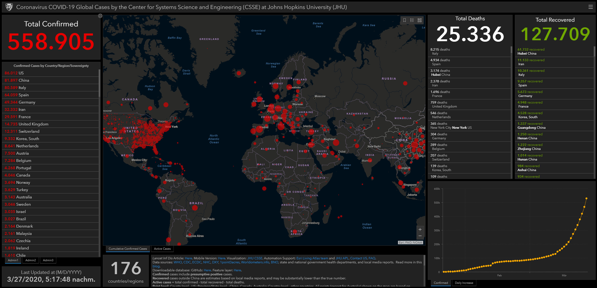Image resolution: width=597 pixels, height=288 pixels.
Task: Show the Daily Increase chart tab
Action: [x=464, y=283]
